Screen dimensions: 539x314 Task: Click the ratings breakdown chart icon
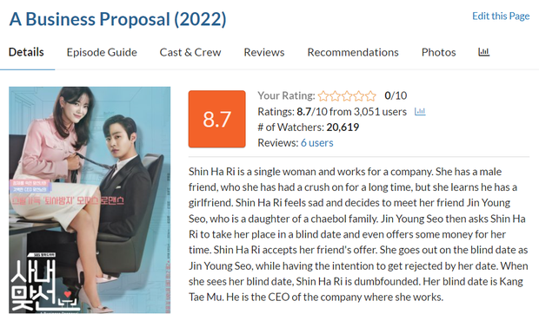(420, 111)
